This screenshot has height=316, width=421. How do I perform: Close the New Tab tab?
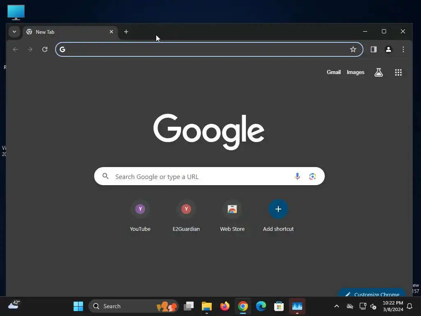111,32
